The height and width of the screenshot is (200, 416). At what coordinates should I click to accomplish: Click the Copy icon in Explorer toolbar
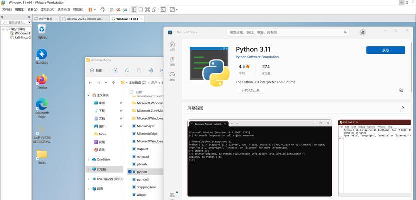coord(127,70)
